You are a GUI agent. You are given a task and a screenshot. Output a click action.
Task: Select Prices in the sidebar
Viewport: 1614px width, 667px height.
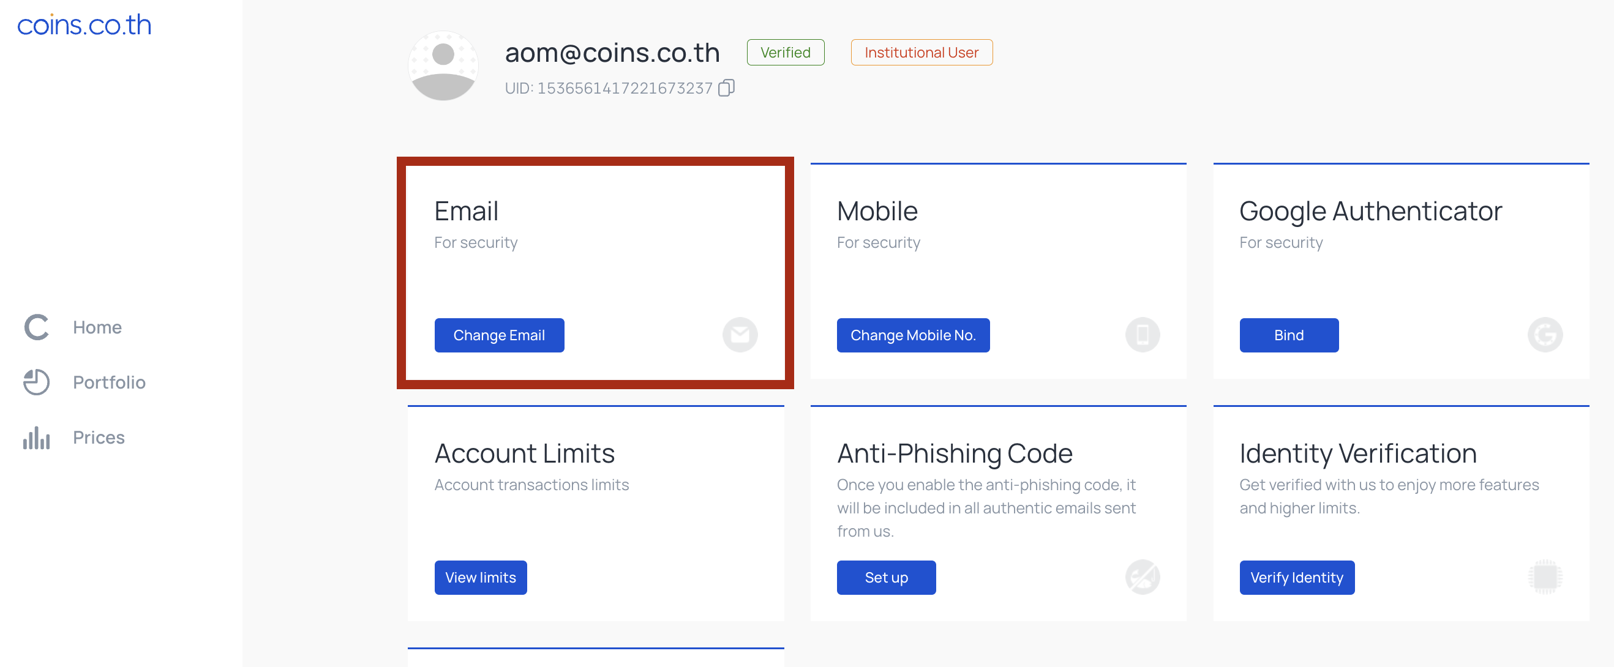point(99,437)
